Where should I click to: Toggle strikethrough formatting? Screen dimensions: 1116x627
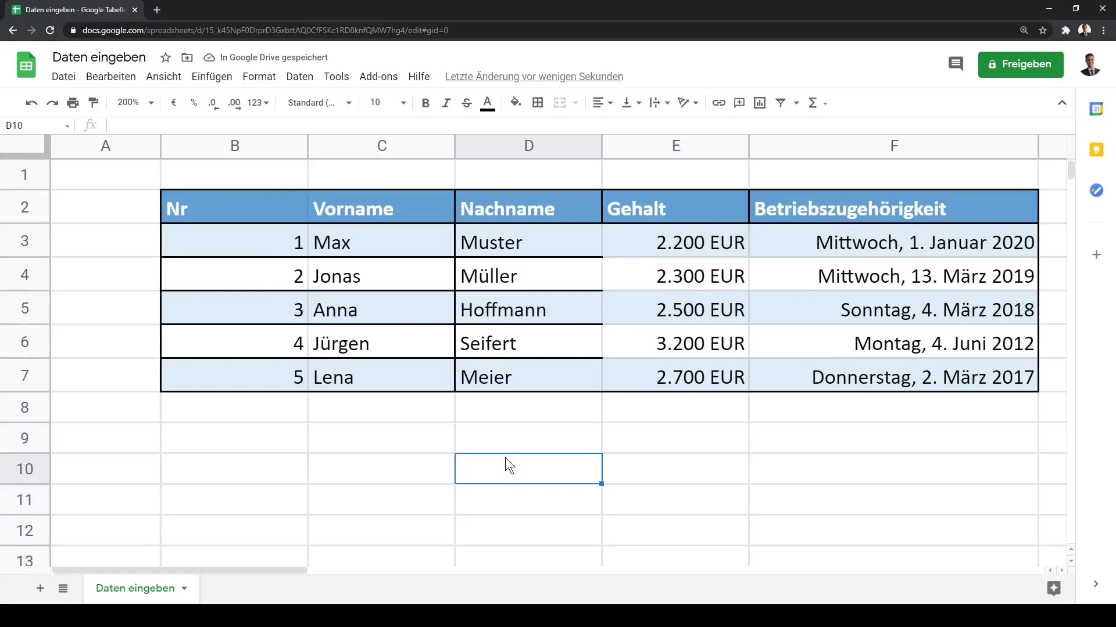tap(466, 103)
